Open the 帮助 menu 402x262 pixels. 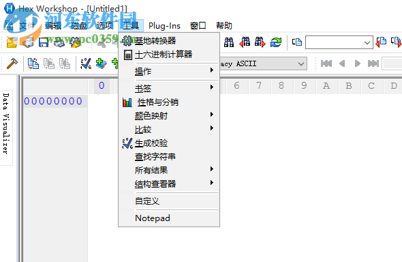223,26
